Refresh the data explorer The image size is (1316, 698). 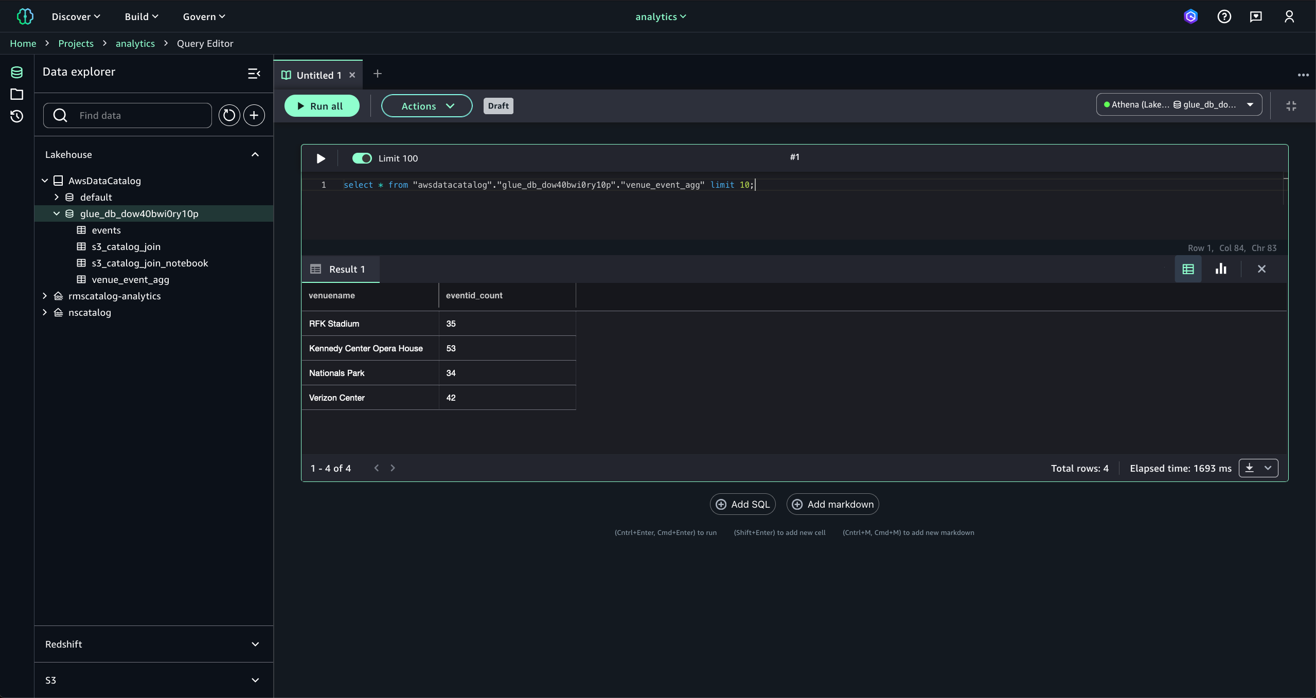229,115
